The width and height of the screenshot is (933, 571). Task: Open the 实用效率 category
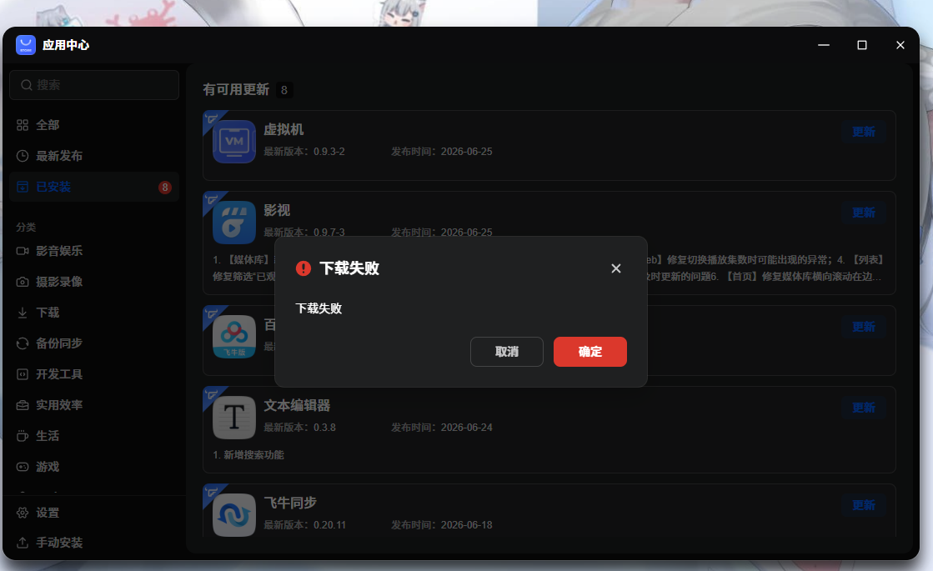[94, 405]
